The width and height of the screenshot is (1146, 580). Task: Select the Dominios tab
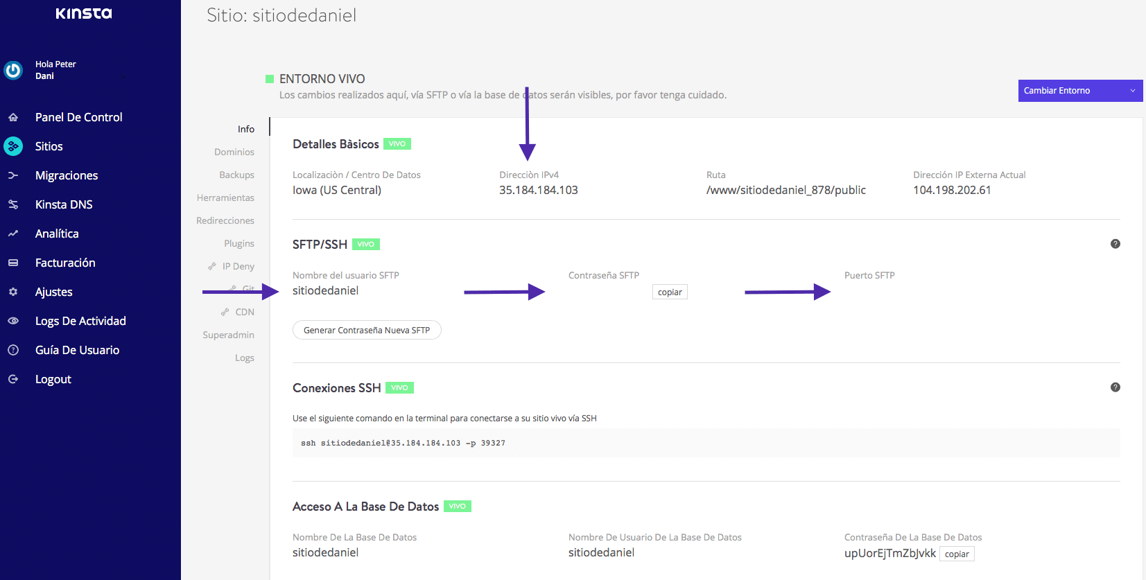[x=234, y=152]
